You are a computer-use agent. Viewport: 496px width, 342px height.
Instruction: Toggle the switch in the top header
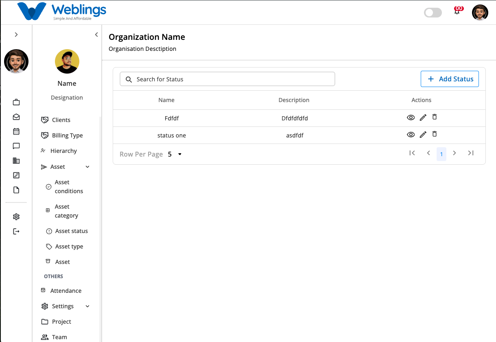(433, 13)
